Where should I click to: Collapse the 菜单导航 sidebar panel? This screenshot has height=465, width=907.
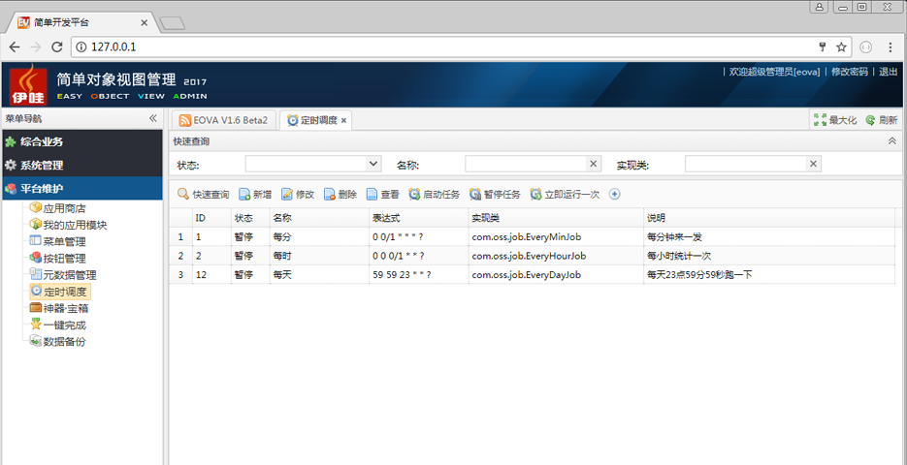pyautogui.click(x=152, y=118)
